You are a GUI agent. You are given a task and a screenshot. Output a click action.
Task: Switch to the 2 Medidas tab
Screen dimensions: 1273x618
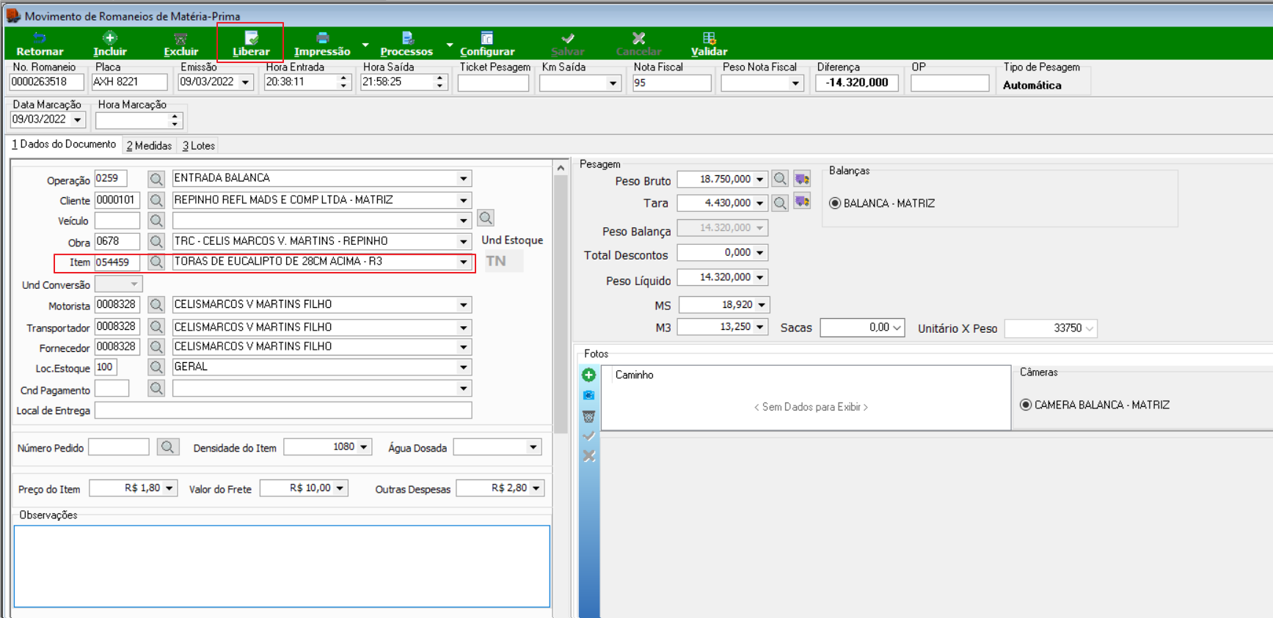(x=149, y=145)
